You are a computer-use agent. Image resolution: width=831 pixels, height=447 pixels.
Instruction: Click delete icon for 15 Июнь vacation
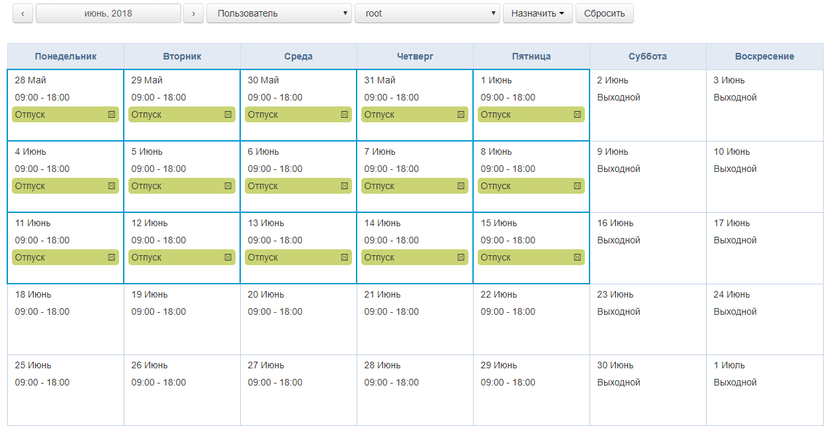click(578, 257)
